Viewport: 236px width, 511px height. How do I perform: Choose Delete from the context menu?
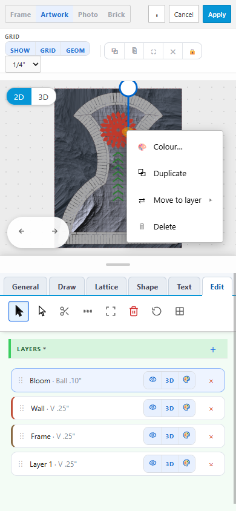pos(175,227)
